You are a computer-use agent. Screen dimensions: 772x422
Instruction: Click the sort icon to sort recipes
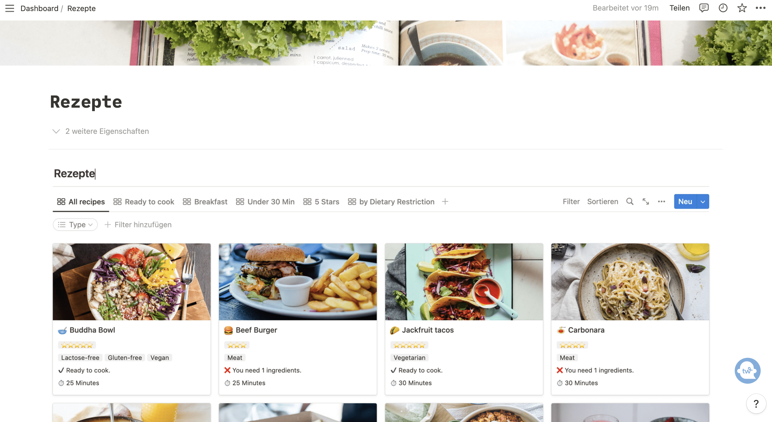(602, 202)
